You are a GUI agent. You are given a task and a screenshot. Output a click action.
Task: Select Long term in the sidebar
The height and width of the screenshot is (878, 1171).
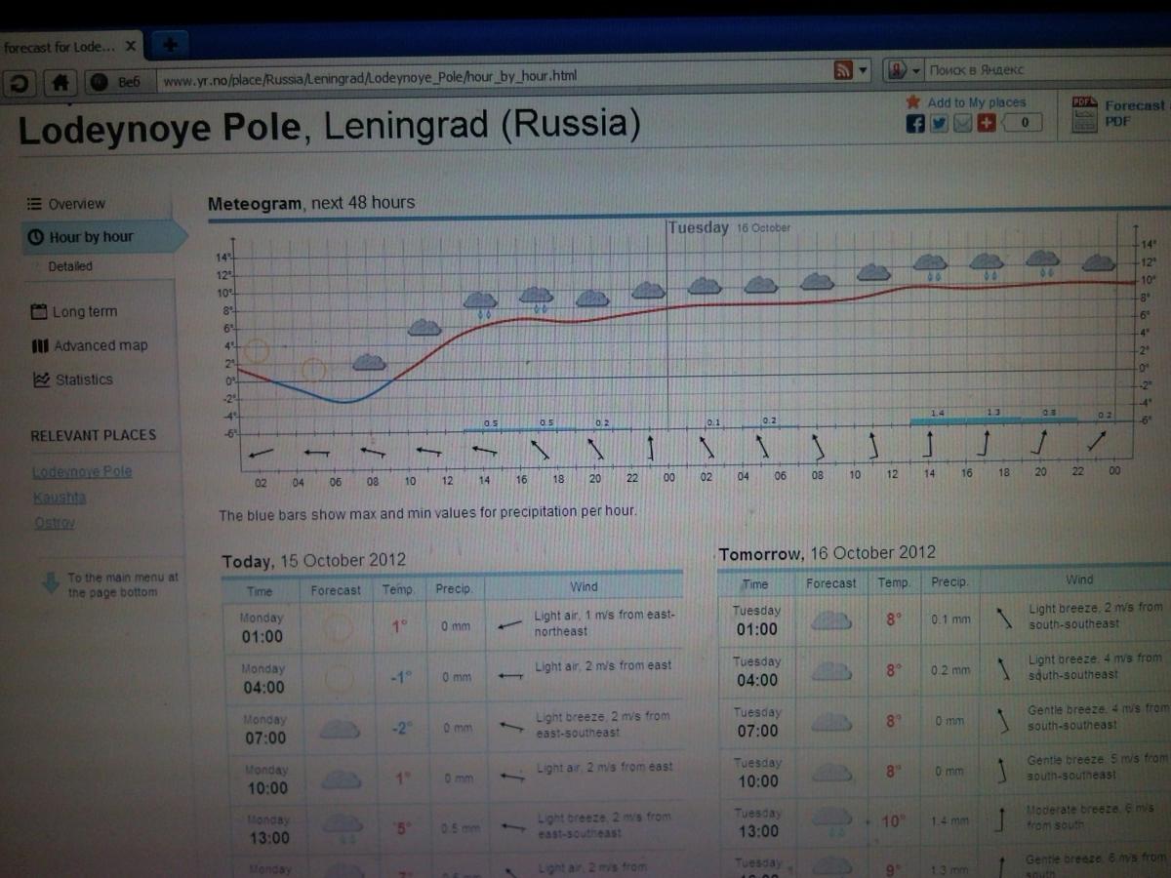point(83,312)
